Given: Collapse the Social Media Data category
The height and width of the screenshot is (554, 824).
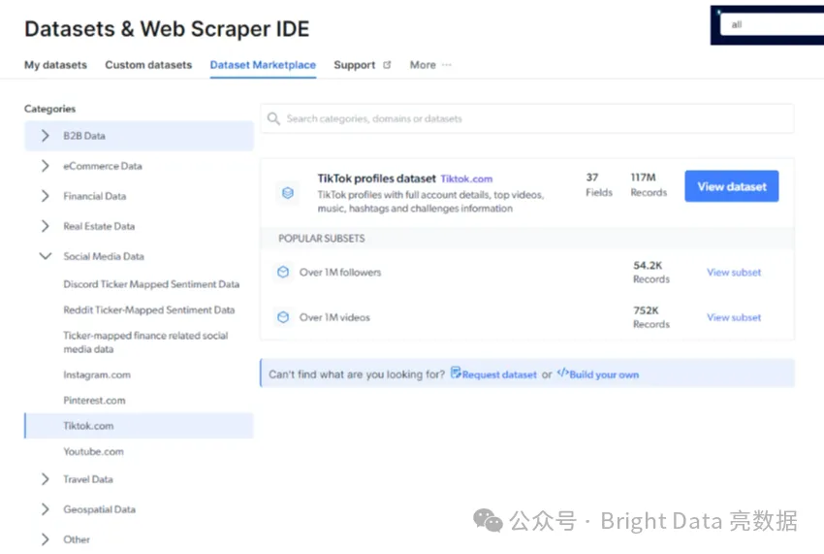Looking at the screenshot, I should 46,256.
